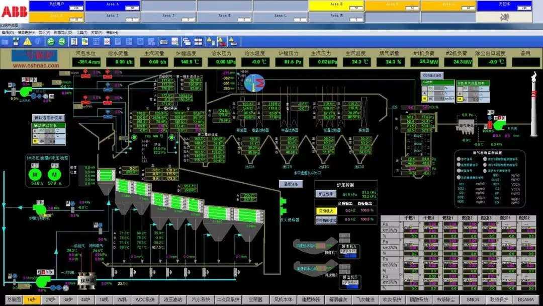543x306 pixels.
Task: Go to next display with green right arrow
Action: click(x=62, y=42)
